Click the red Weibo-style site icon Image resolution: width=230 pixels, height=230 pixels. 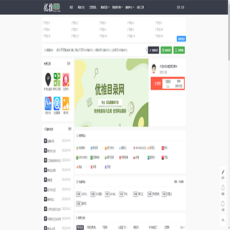[x=134, y=158]
